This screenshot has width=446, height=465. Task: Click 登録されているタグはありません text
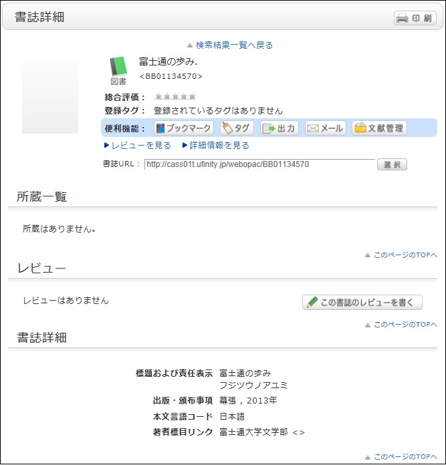click(x=218, y=111)
